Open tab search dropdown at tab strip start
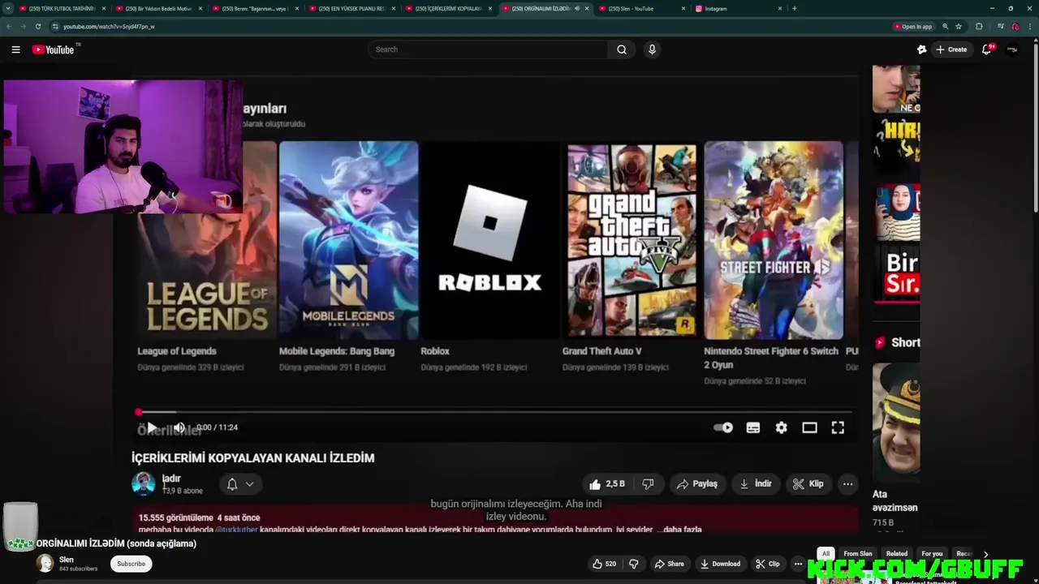The height and width of the screenshot is (584, 1039). coord(8,8)
